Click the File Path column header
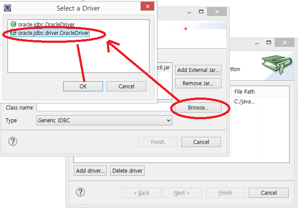The image size is (298, 208). [245, 92]
